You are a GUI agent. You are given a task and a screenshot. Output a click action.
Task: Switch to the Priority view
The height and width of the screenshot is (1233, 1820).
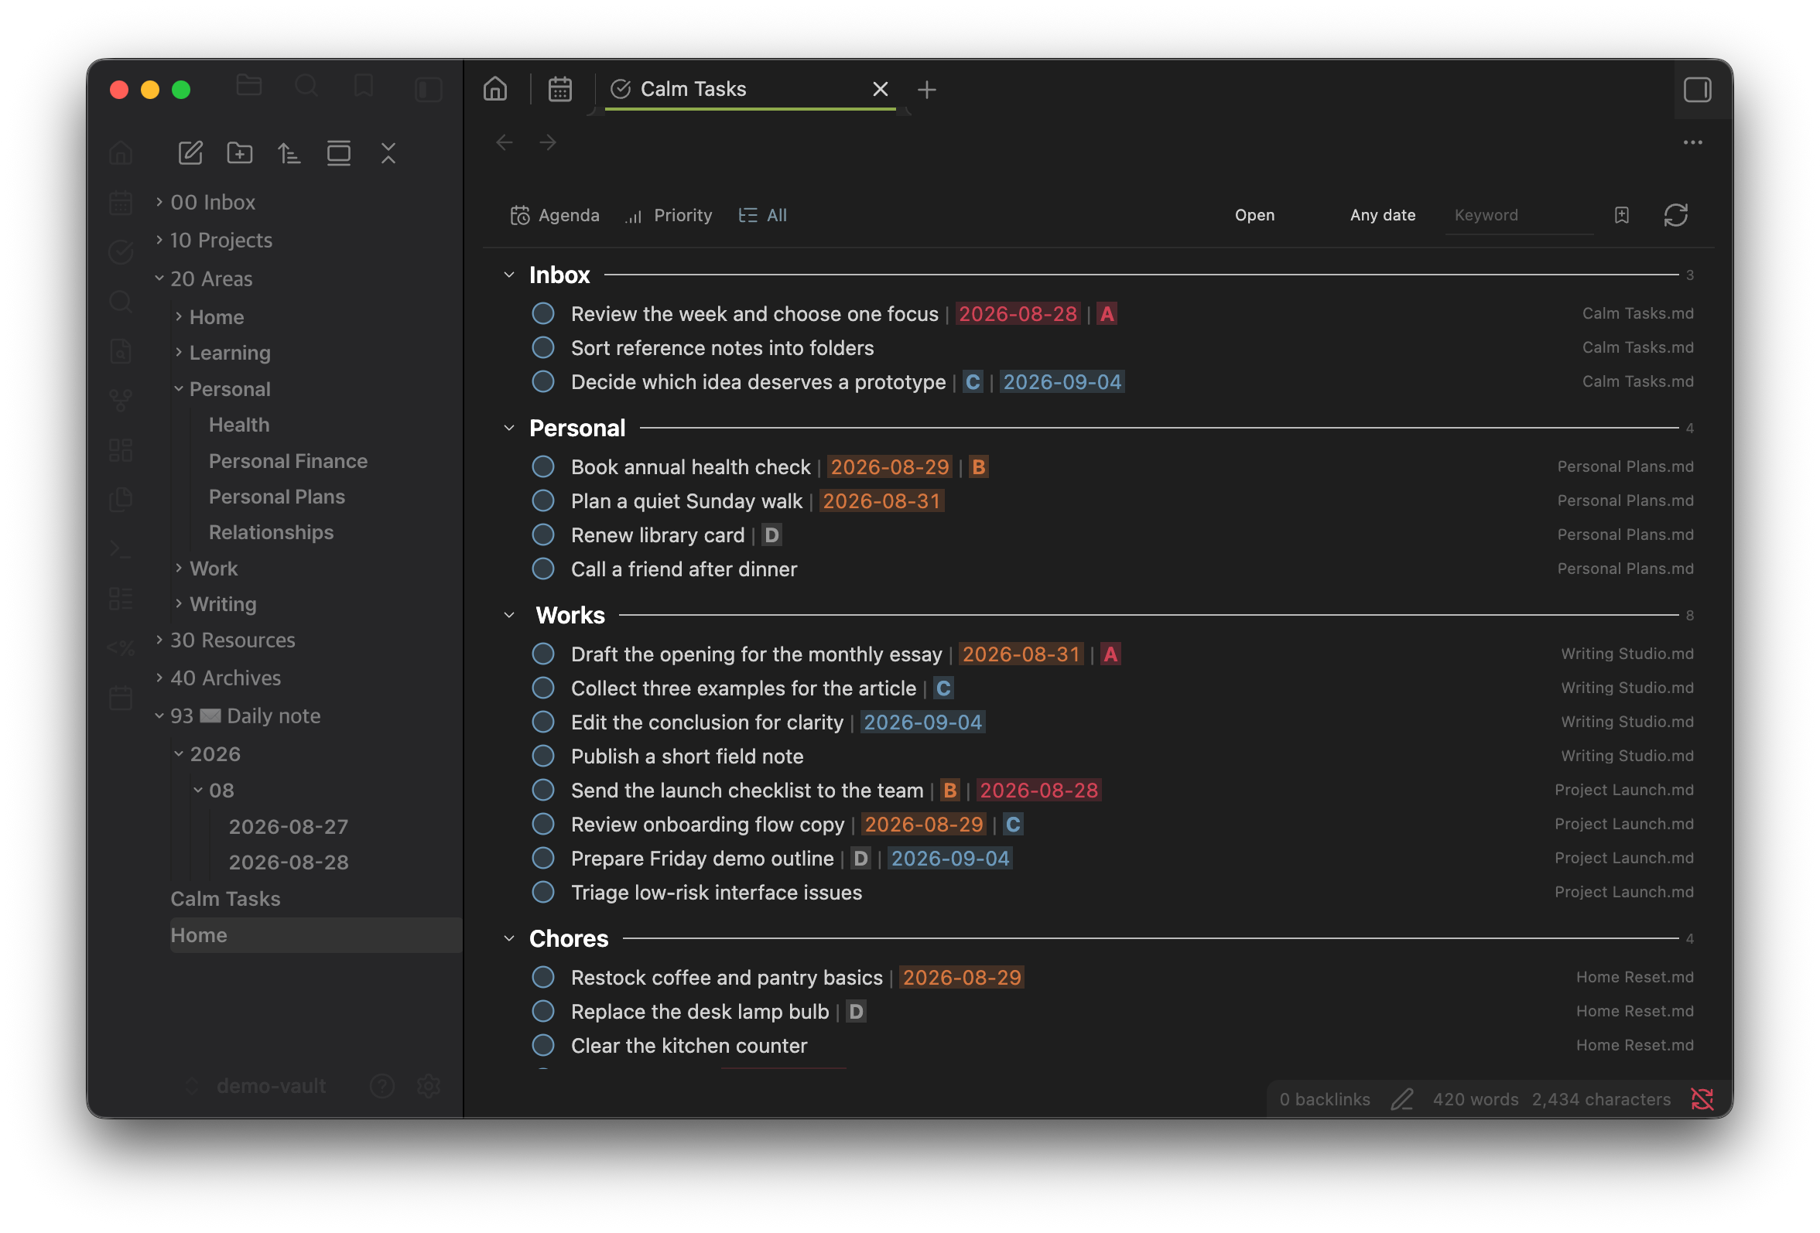pyautogui.click(x=669, y=215)
